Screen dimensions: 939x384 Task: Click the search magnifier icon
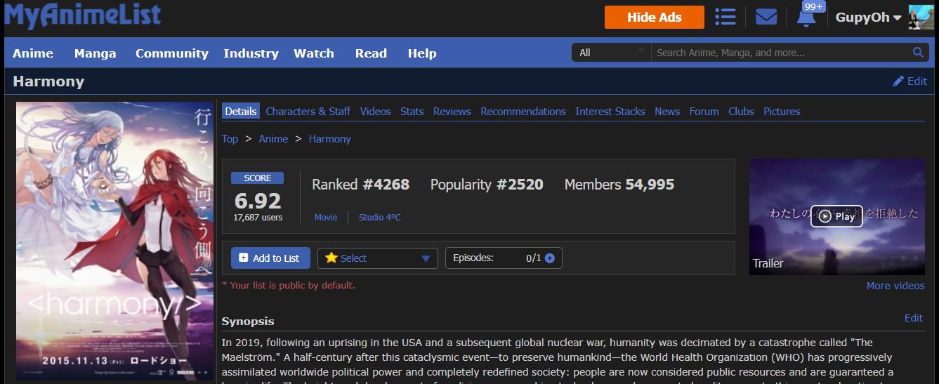point(918,53)
